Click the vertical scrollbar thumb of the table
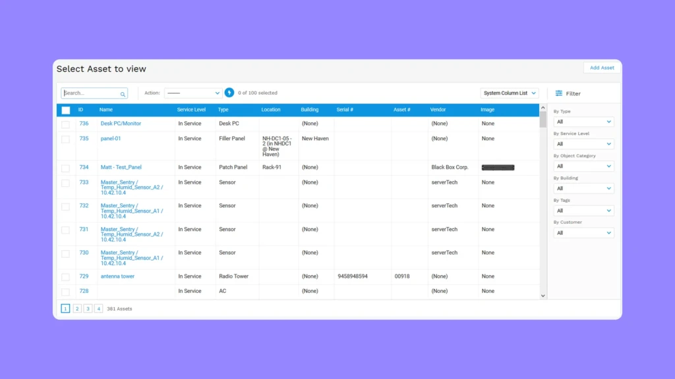675x379 pixels. (x=543, y=120)
